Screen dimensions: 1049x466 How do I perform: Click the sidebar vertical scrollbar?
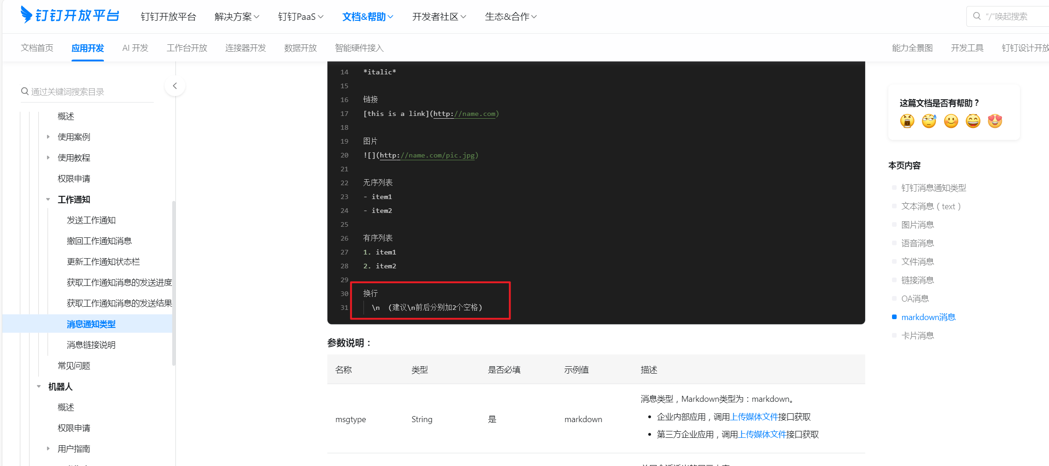(174, 283)
